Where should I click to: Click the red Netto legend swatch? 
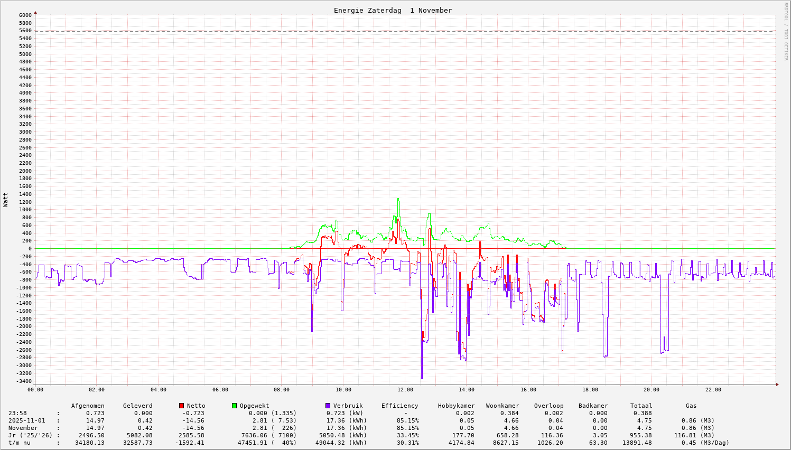click(181, 406)
